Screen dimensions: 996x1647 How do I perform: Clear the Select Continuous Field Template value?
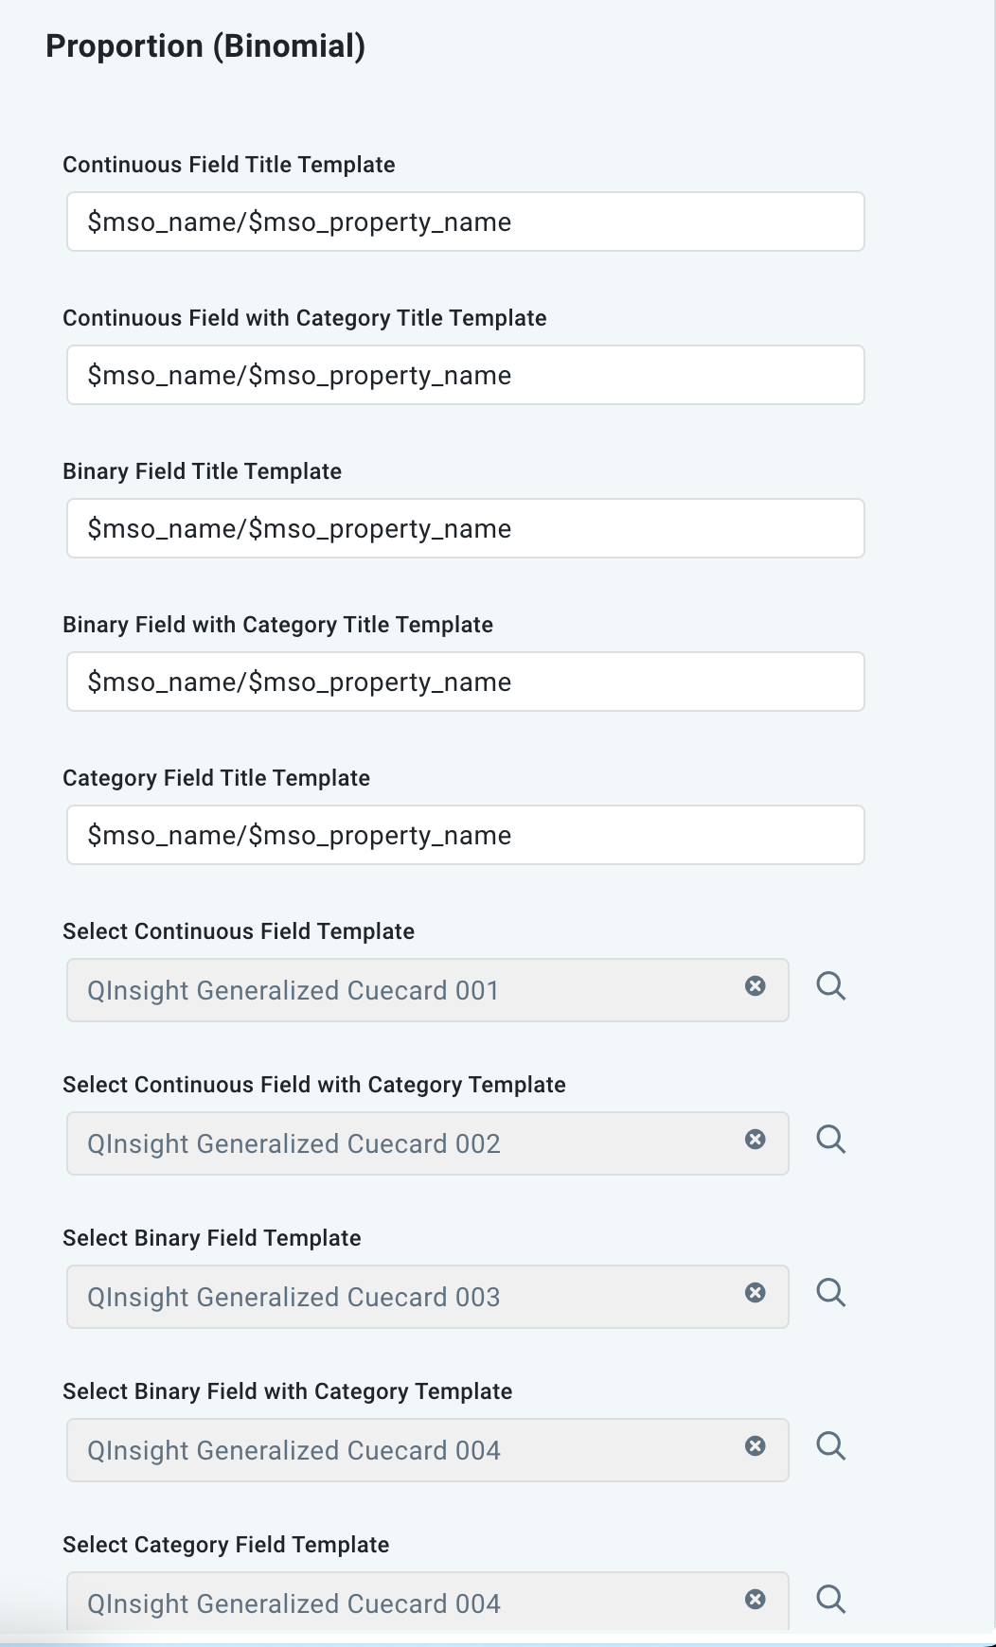755,986
